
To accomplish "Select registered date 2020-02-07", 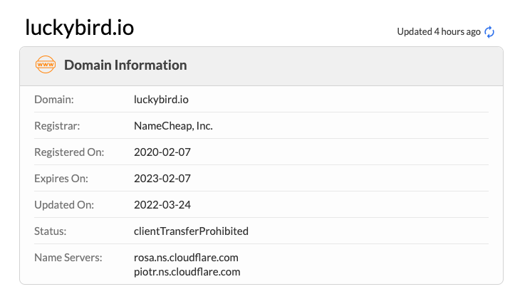I will pyautogui.click(x=162, y=152).
